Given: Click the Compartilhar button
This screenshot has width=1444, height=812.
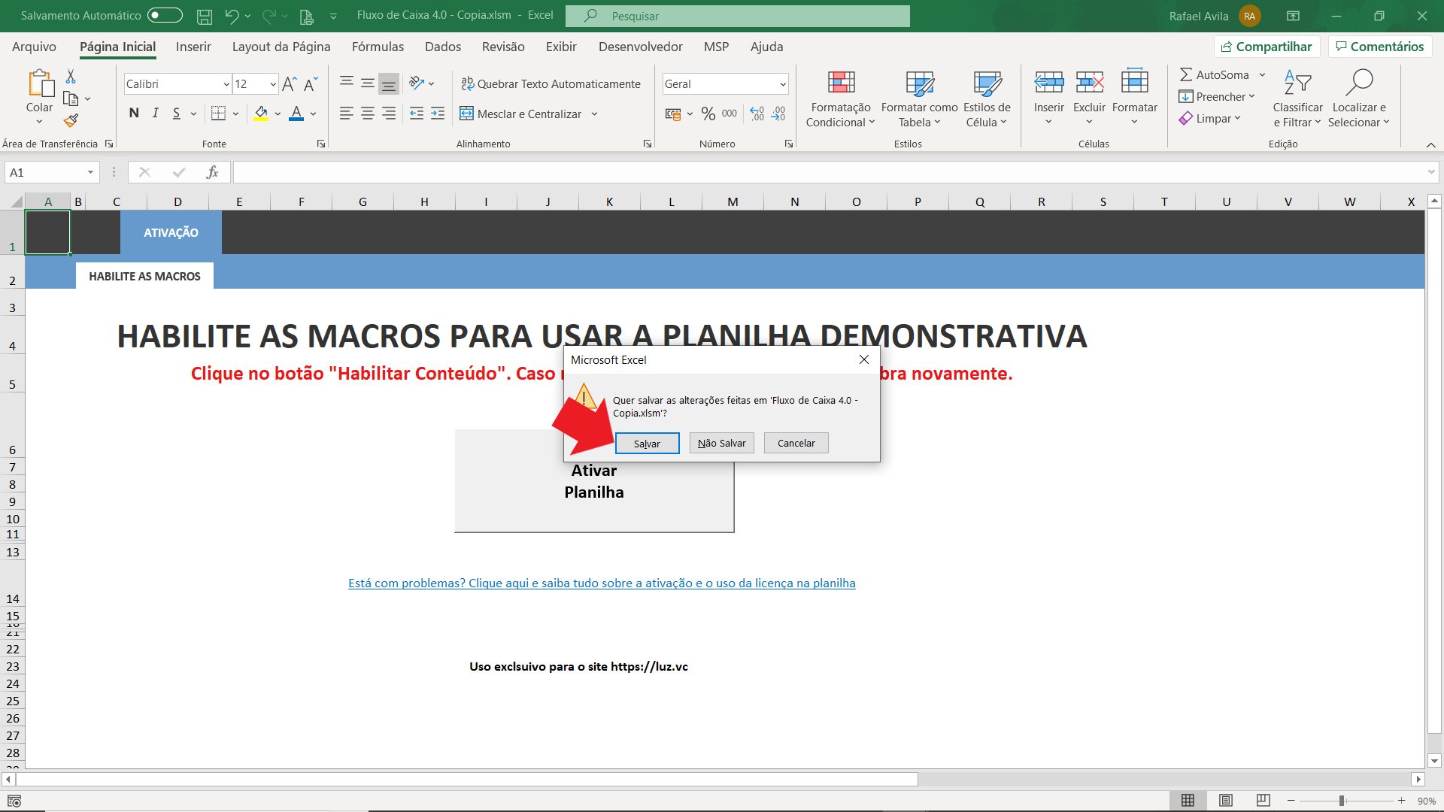Looking at the screenshot, I should click(1267, 47).
